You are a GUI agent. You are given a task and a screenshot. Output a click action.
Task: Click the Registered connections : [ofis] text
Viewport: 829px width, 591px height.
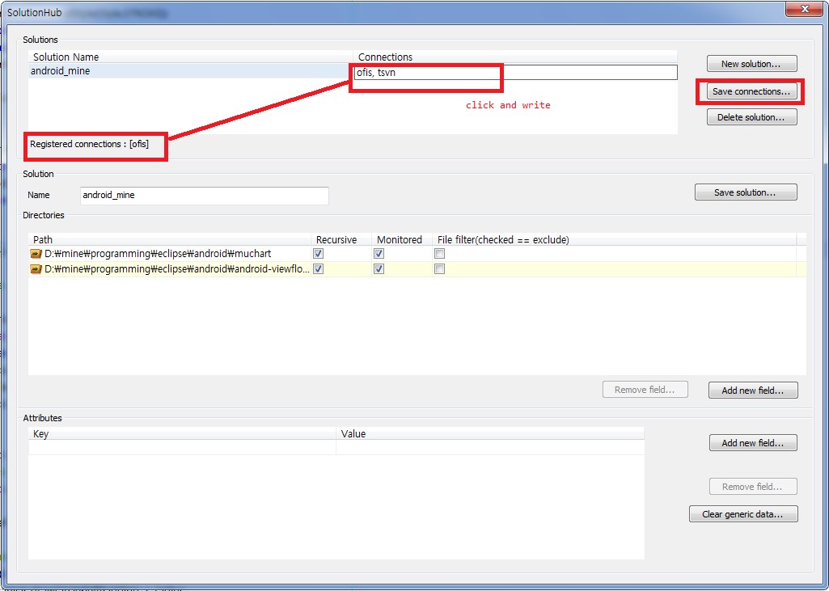[89, 144]
